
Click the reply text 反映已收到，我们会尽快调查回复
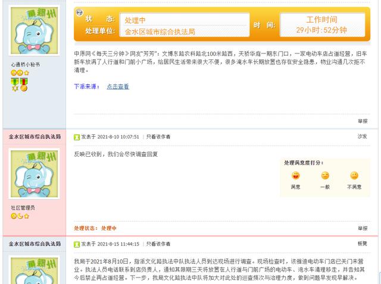coord(116,154)
